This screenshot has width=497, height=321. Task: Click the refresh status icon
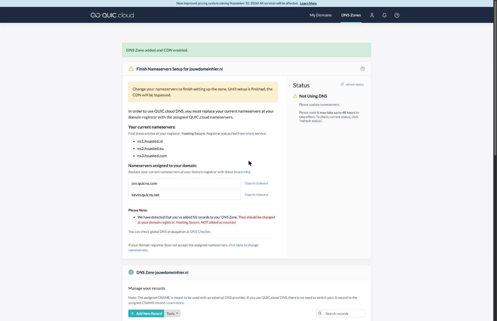tap(342, 84)
